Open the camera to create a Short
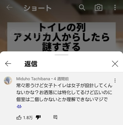 [99, 7]
